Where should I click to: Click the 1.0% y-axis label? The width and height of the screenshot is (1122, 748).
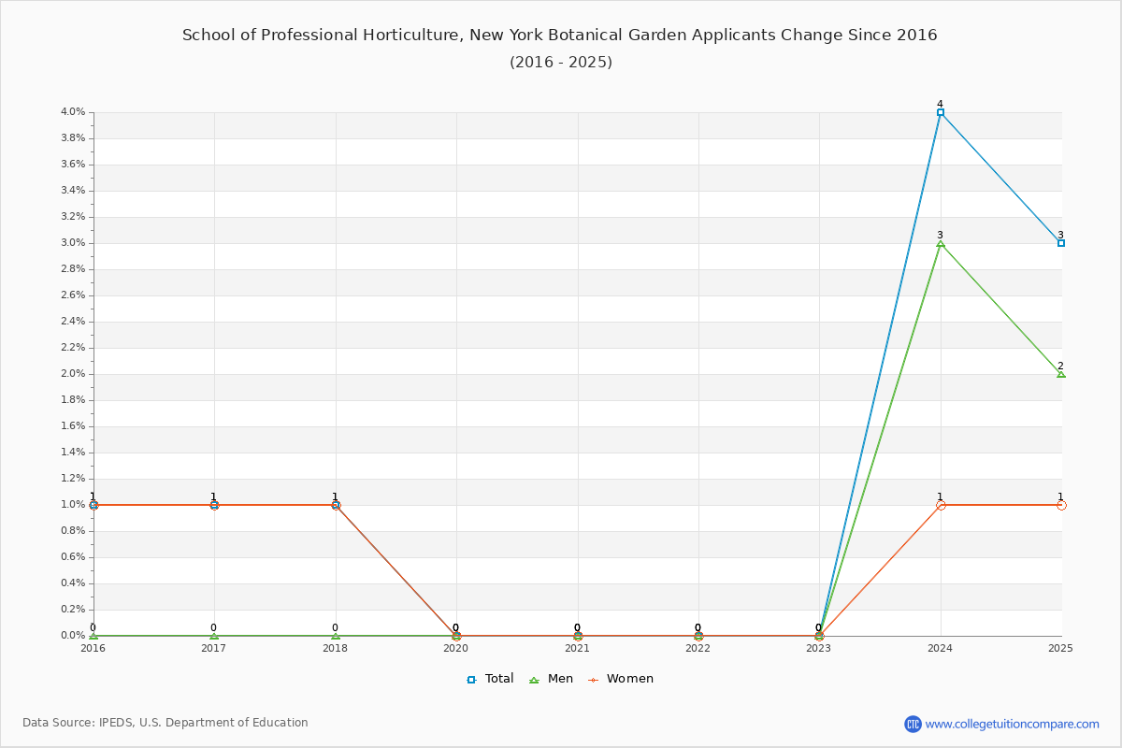(x=73, y=505)
